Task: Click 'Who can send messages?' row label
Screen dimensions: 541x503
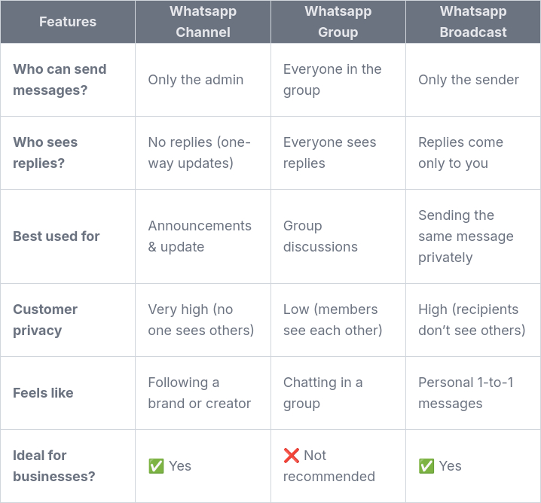Action: click(x=60, y=80)
